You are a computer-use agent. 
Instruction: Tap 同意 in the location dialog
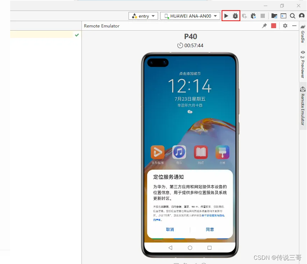pyautogui.click(x=210, y=230)
